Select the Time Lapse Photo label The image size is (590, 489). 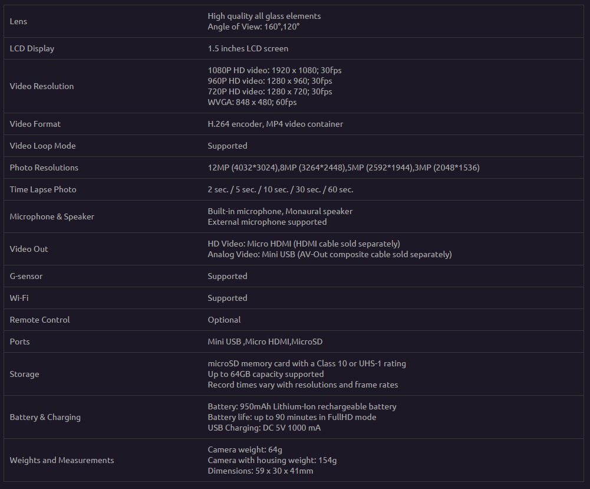click(x=43, y=189)
